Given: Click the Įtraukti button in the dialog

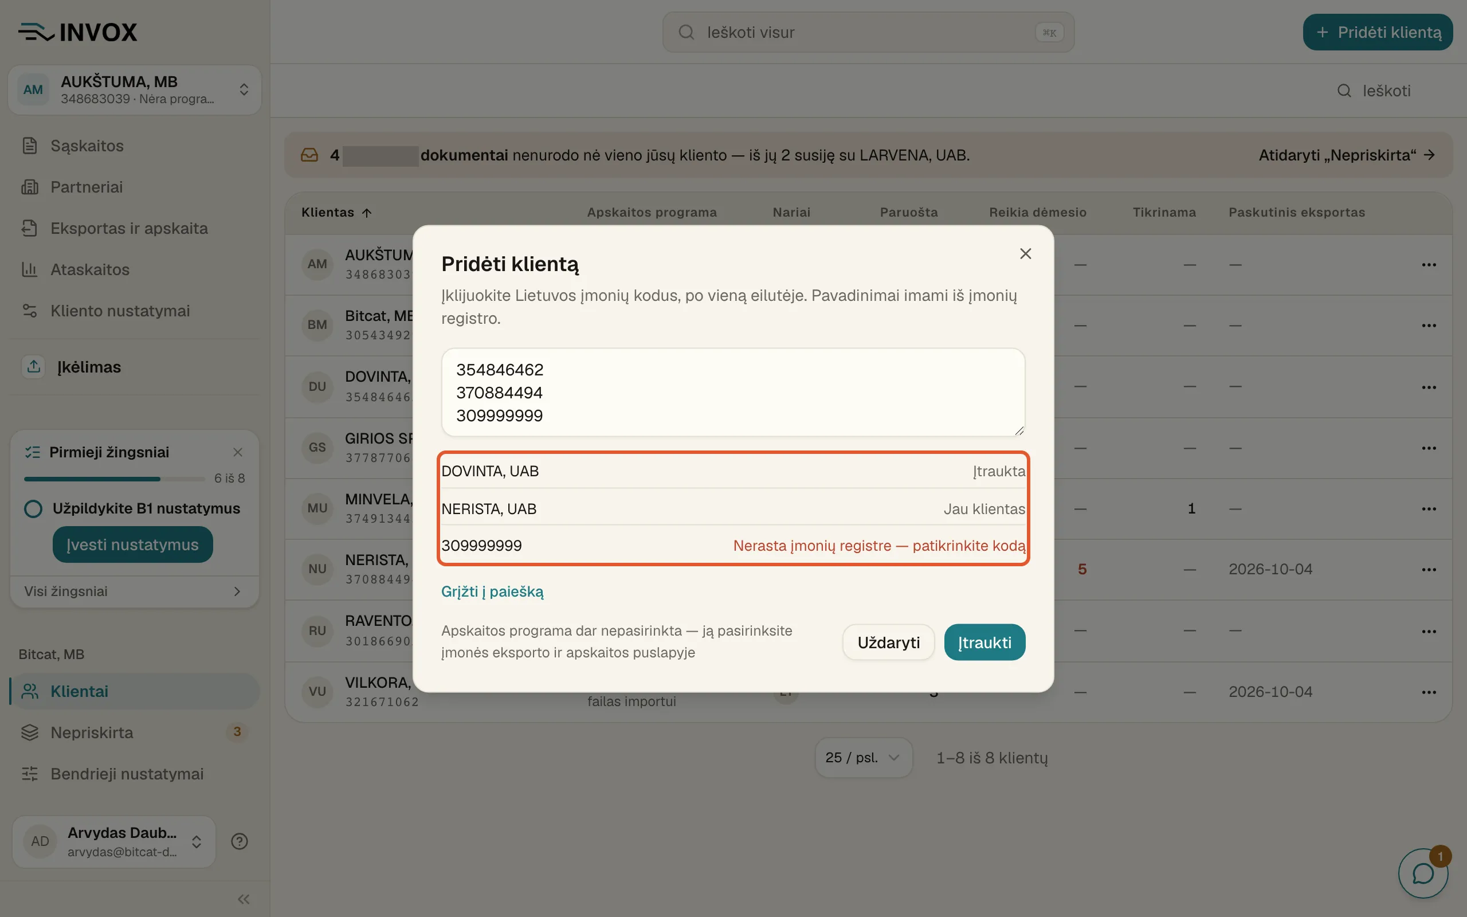Looking at the screenshot, I should tap(984, 642).
